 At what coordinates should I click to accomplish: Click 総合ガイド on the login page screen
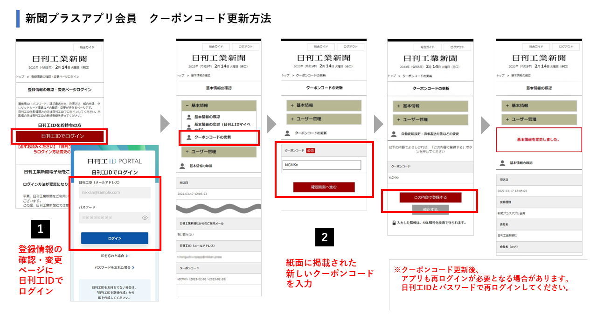87,48
